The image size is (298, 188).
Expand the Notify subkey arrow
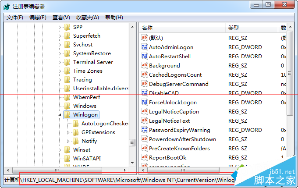click(68, 141)
